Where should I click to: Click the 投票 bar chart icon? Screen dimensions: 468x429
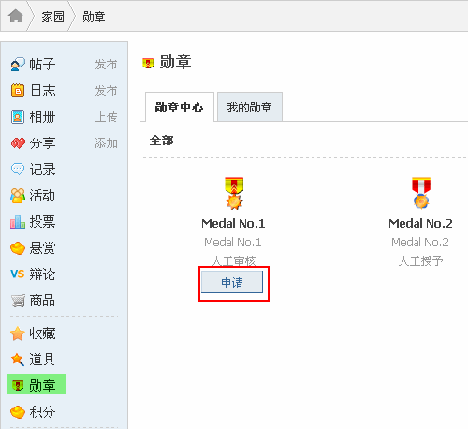tap(18, 222)
